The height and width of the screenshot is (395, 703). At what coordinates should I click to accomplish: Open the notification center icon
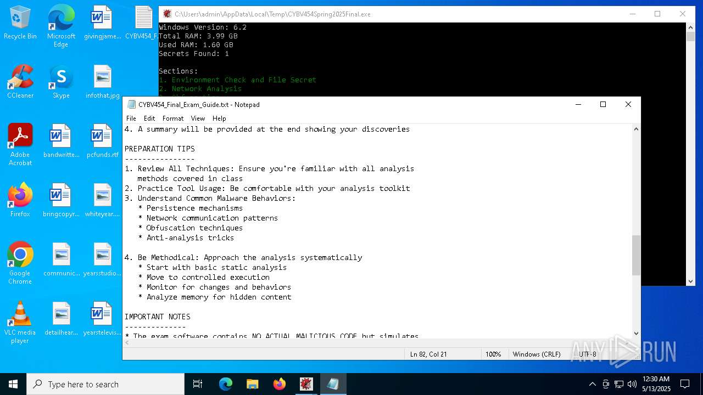[685, 384]
